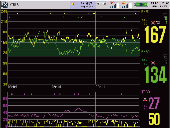This screenshot has width=170, height=129.
Task: Click the 09:10 time marker on FHR chart
Action: (56, 87)
